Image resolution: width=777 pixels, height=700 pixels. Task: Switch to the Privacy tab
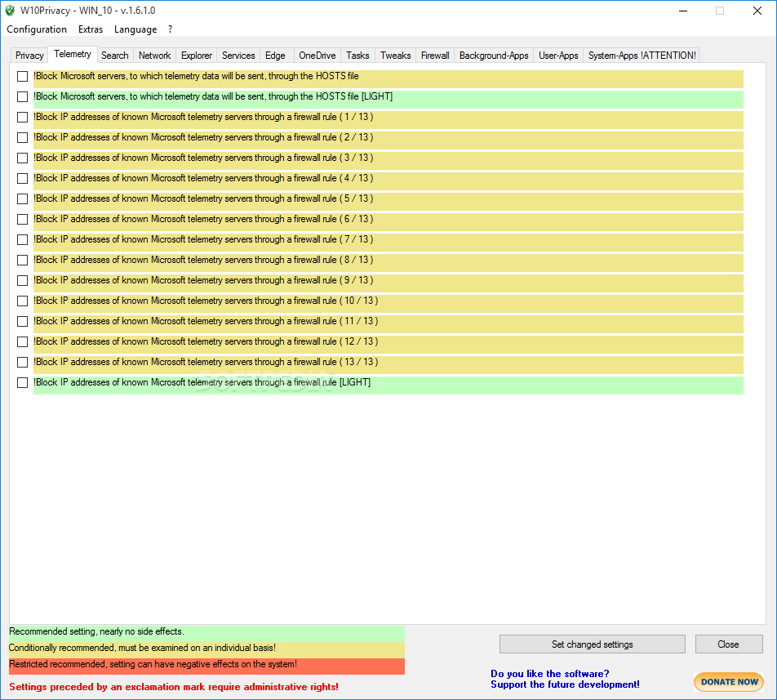click(x=29, y=56)
